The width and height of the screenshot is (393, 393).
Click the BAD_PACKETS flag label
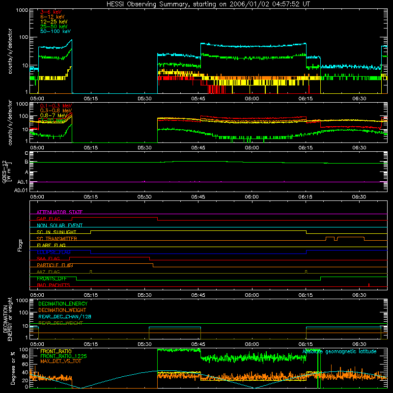click(x=54, y=285)
